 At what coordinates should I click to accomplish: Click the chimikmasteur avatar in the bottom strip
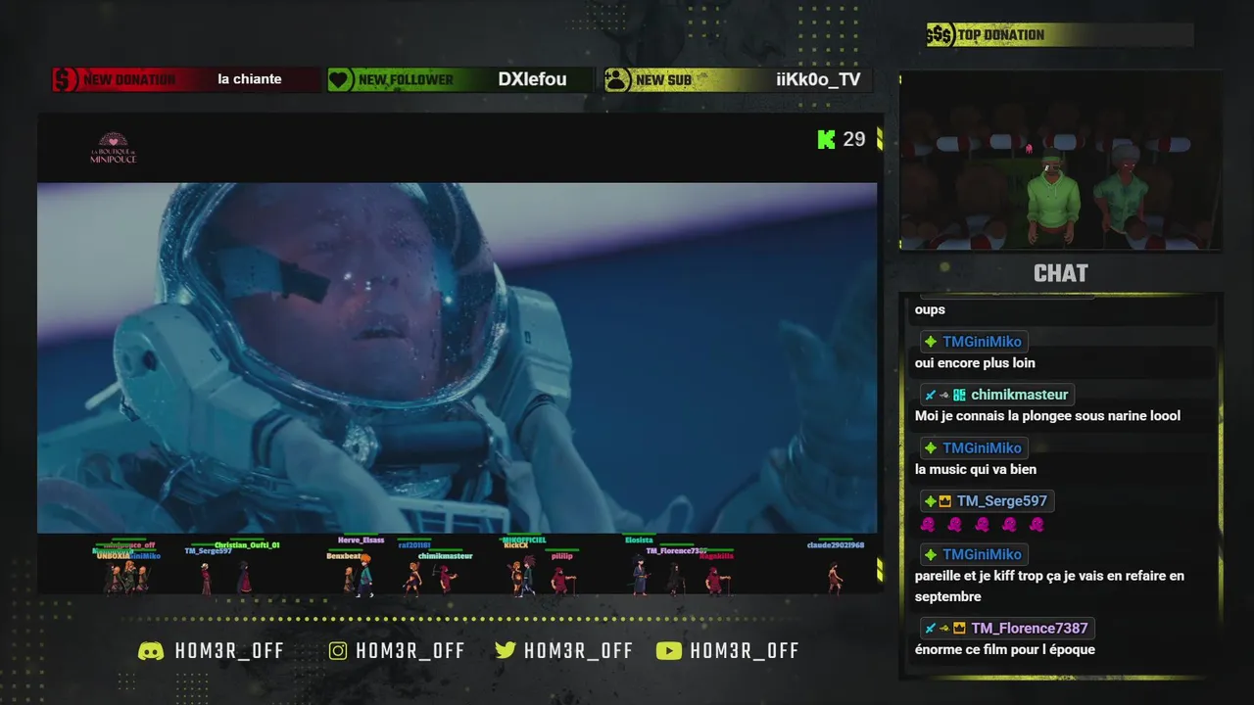pos(446,579)
